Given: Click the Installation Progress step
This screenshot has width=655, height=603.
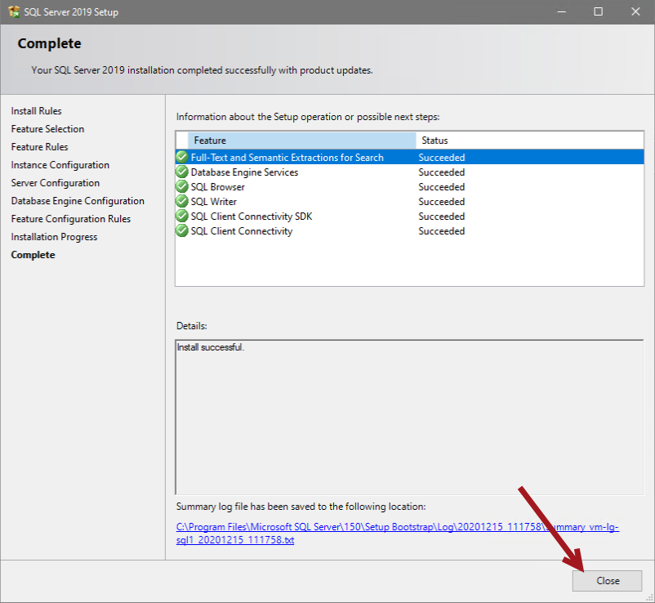Looking at the screenshot, I should coord(54,236).
